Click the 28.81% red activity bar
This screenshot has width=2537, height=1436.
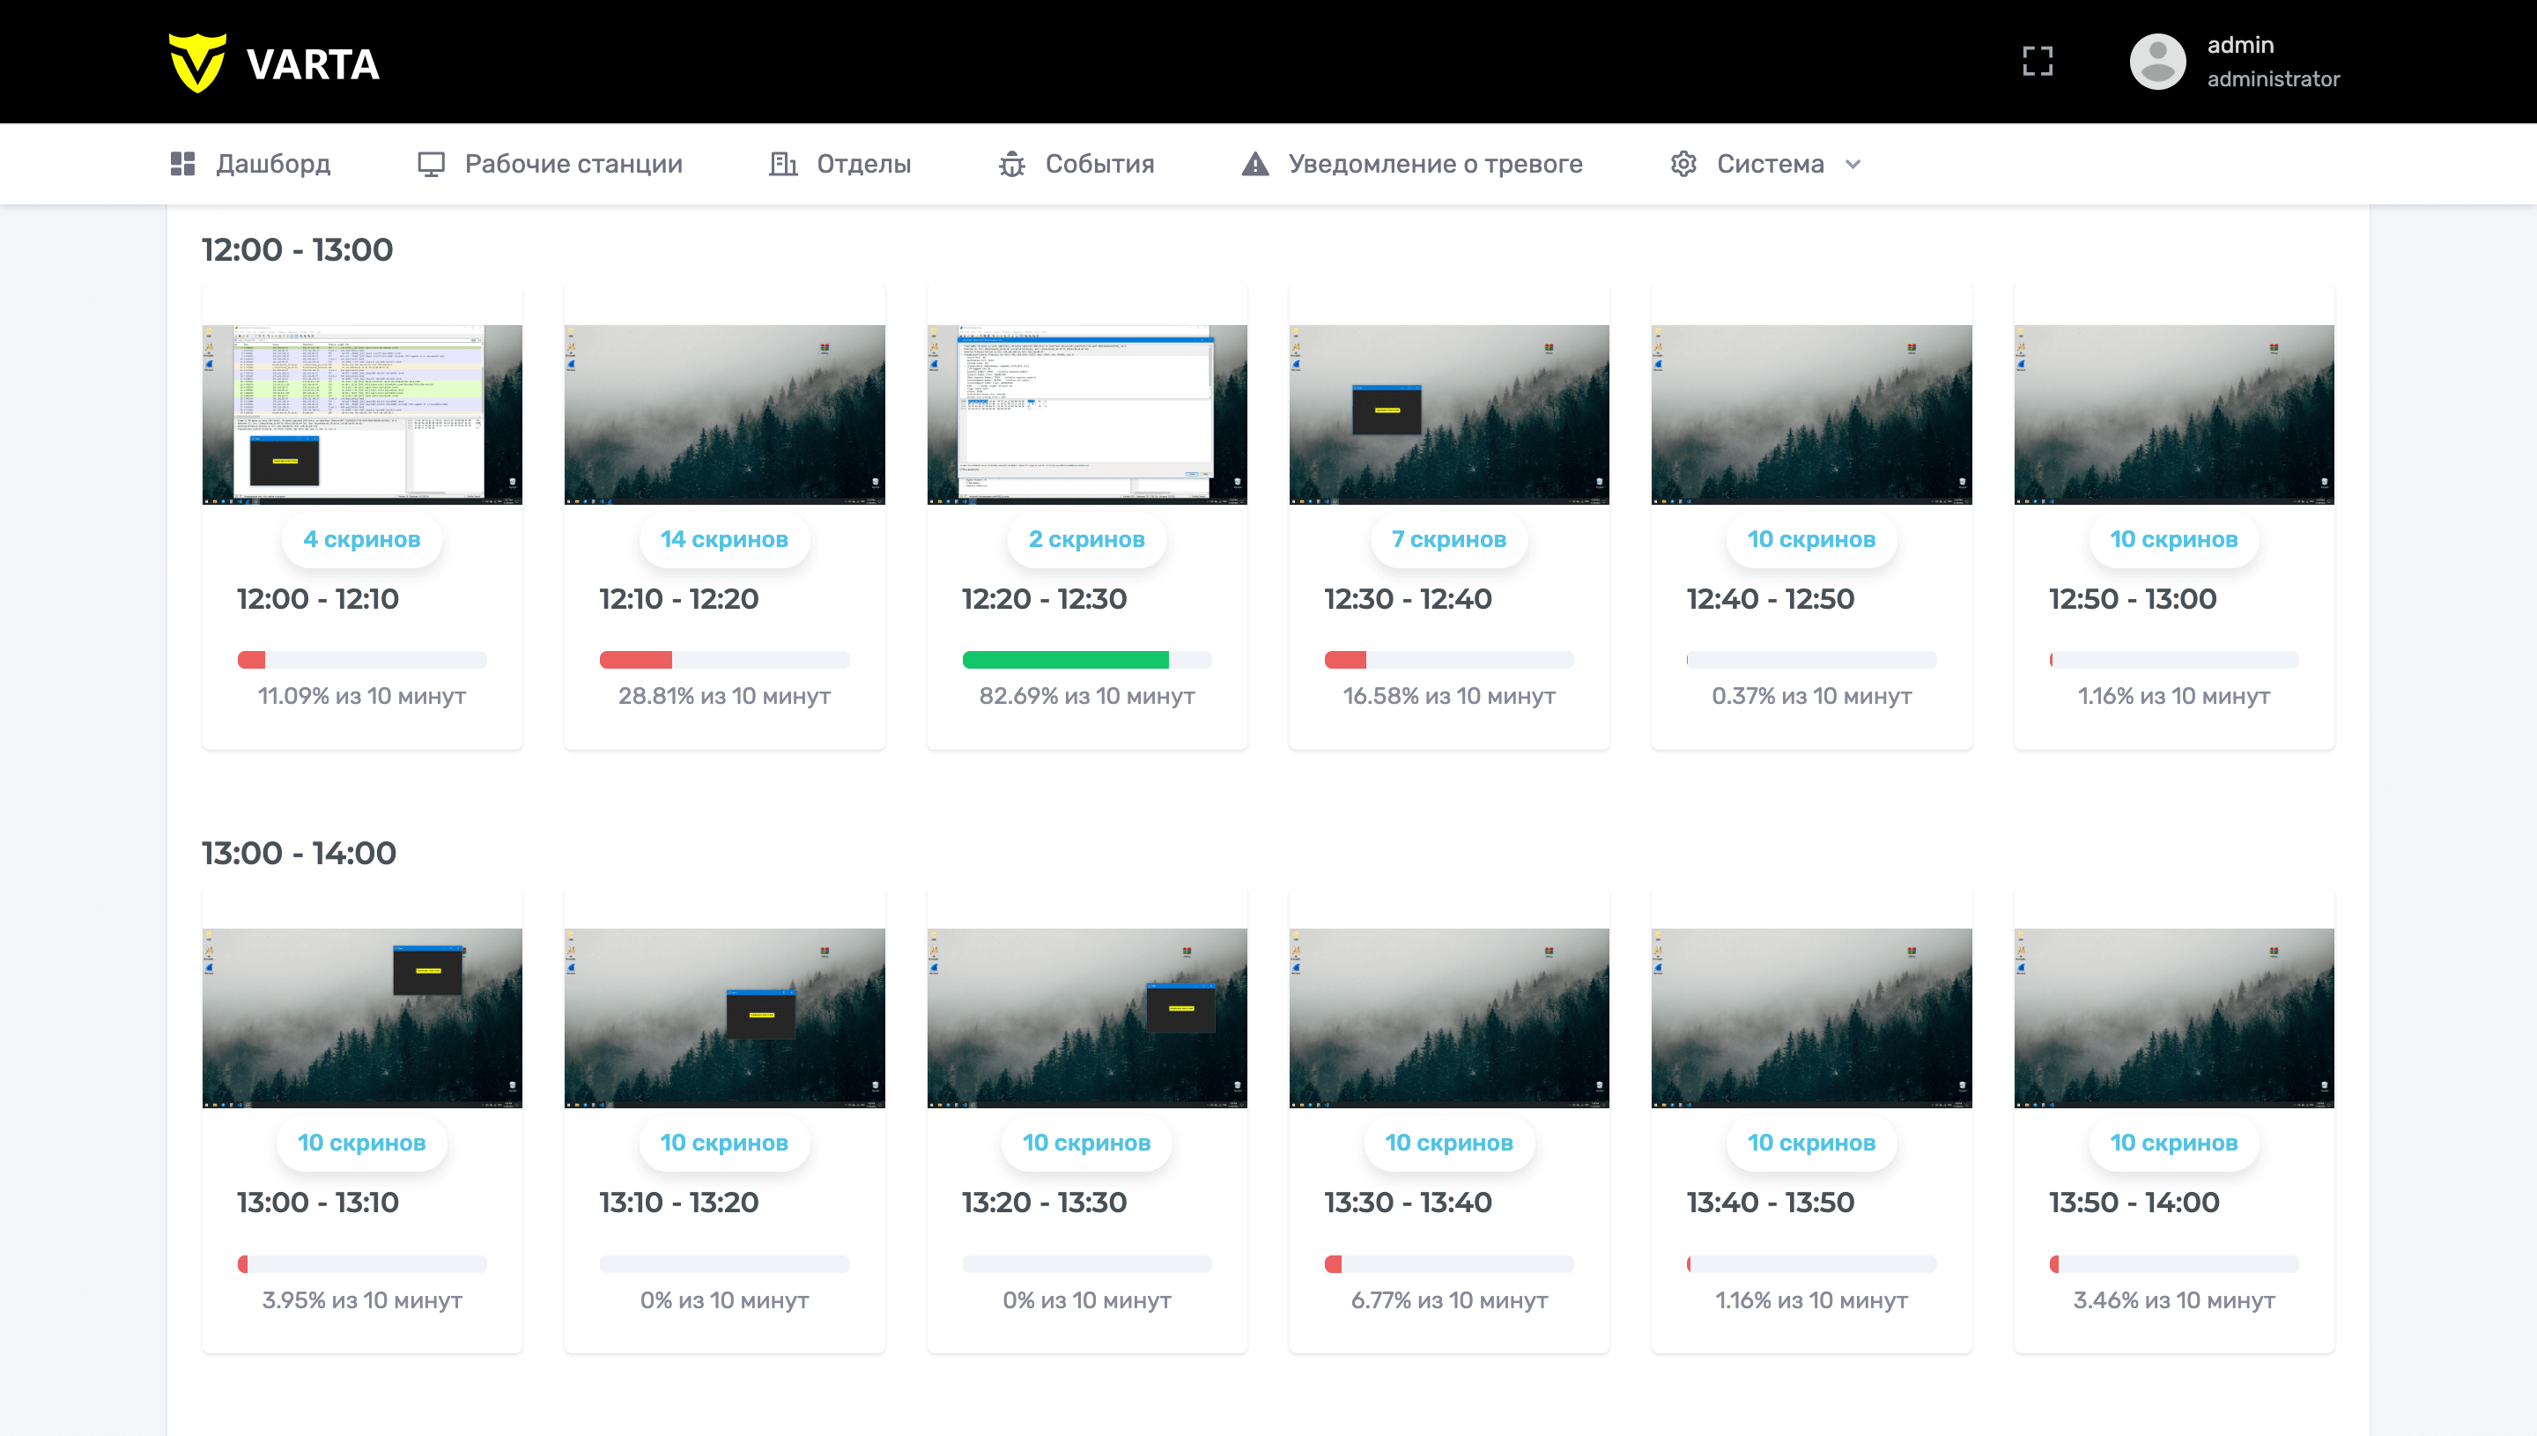[x=636, y=660]
